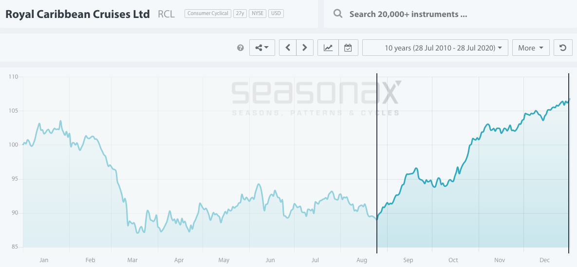
Task: Click the RCL ticker symbol
Action: point(166,14)
